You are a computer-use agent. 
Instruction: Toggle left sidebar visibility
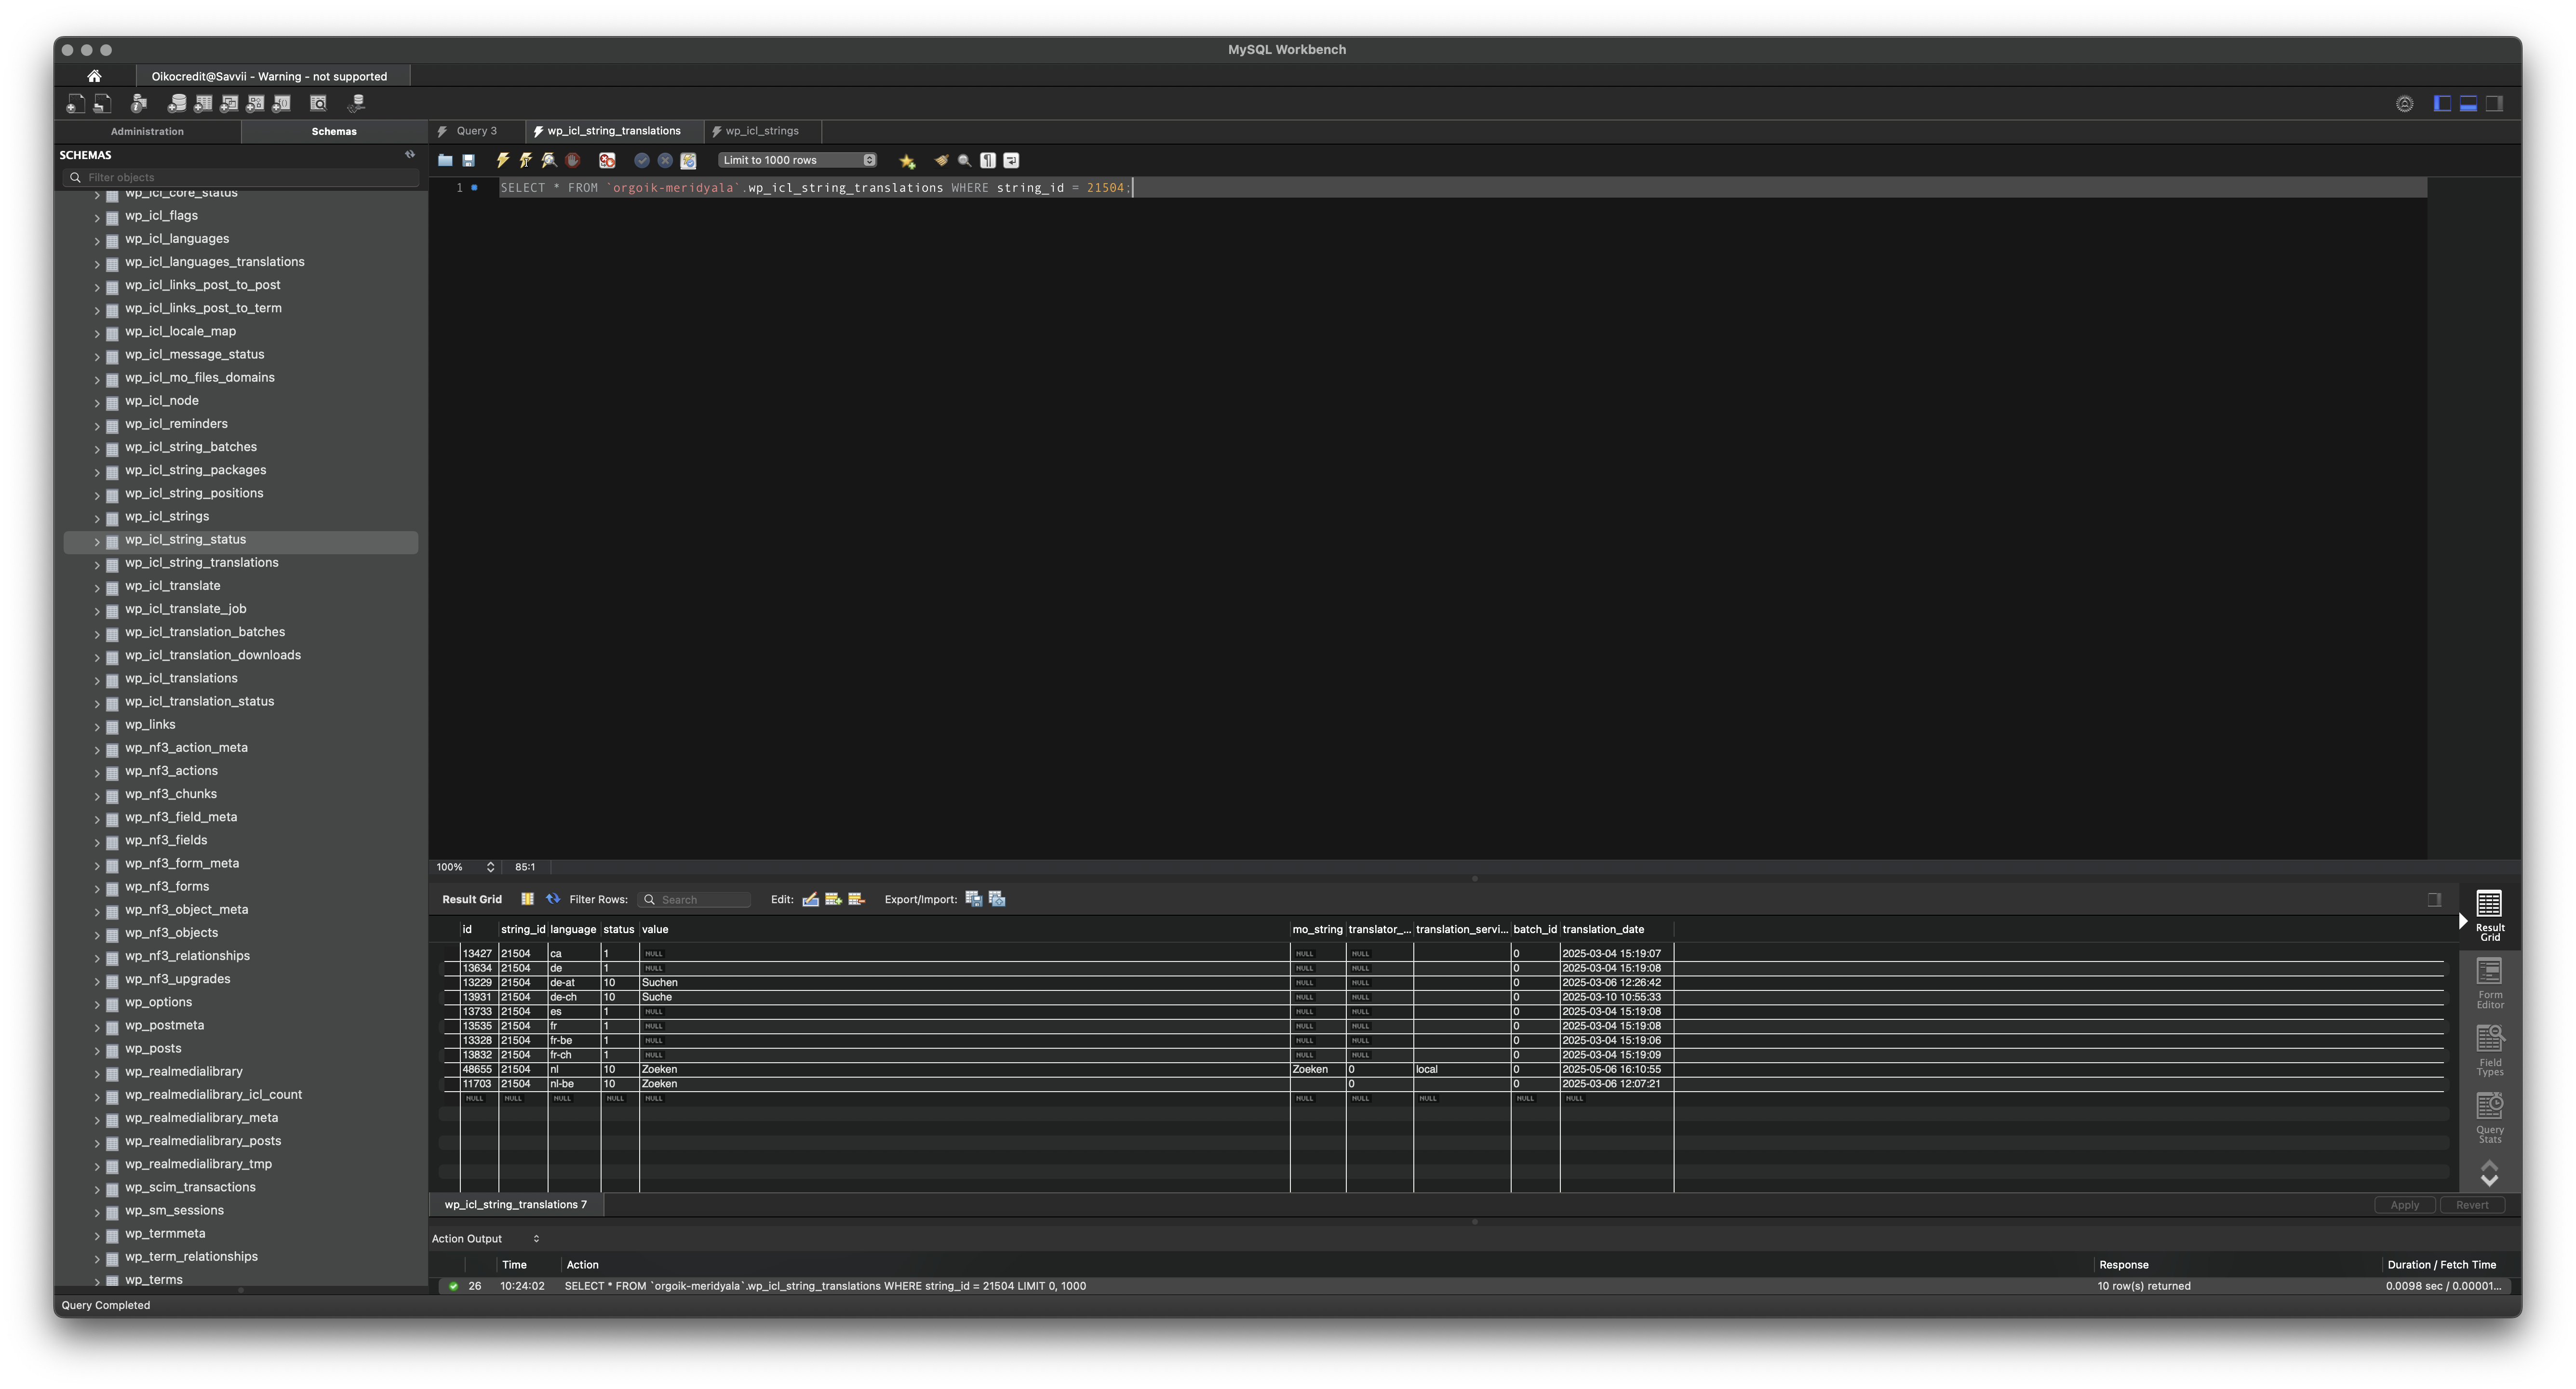pyautogui.click(x=2442, y=103)
